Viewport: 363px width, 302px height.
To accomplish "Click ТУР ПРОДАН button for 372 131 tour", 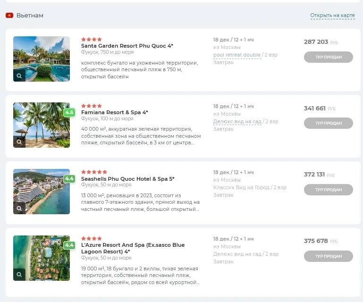I will click(x=328, y=190).
